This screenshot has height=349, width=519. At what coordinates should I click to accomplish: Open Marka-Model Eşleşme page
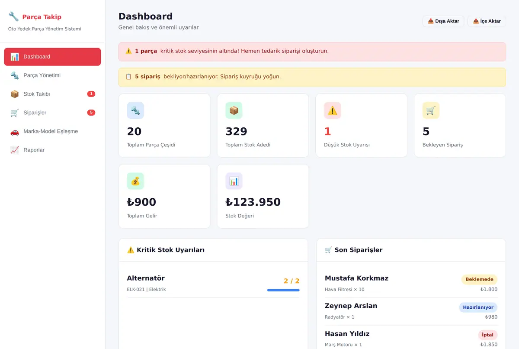pos(52,131)
